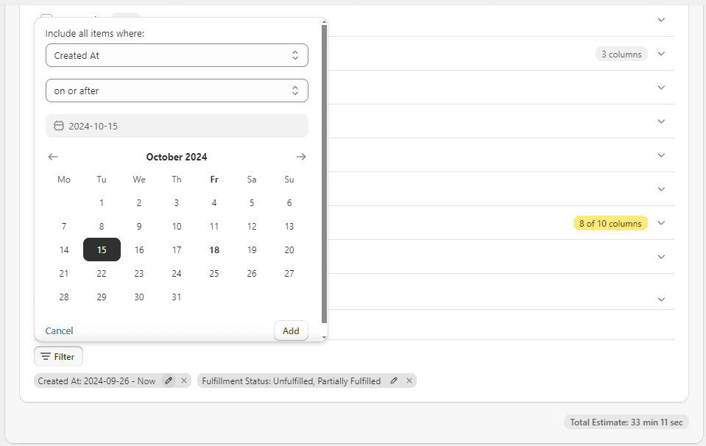Open the calendar icon in the date field
This screenshot has width=706, height=446.
(x=59, y=126)
